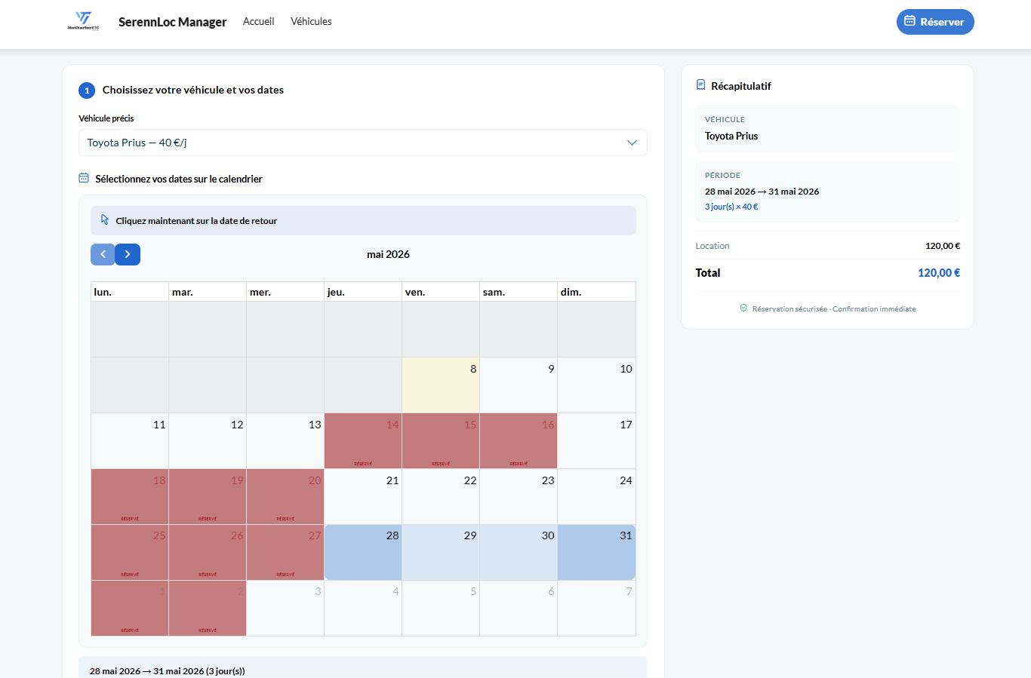Choose May 12 on the calendar

click(x=208, y=440)
